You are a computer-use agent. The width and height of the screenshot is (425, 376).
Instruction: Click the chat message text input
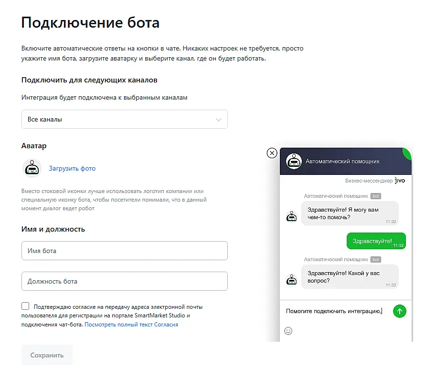click(x=334, y=311)
